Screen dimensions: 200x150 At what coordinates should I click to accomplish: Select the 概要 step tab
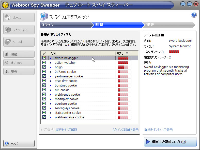(x=169, y=25)
